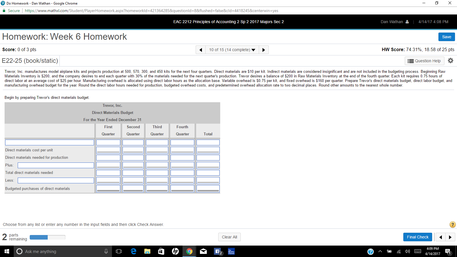Click the speaker icon in the system tray

pyautogui.click(x=408, y=252)
